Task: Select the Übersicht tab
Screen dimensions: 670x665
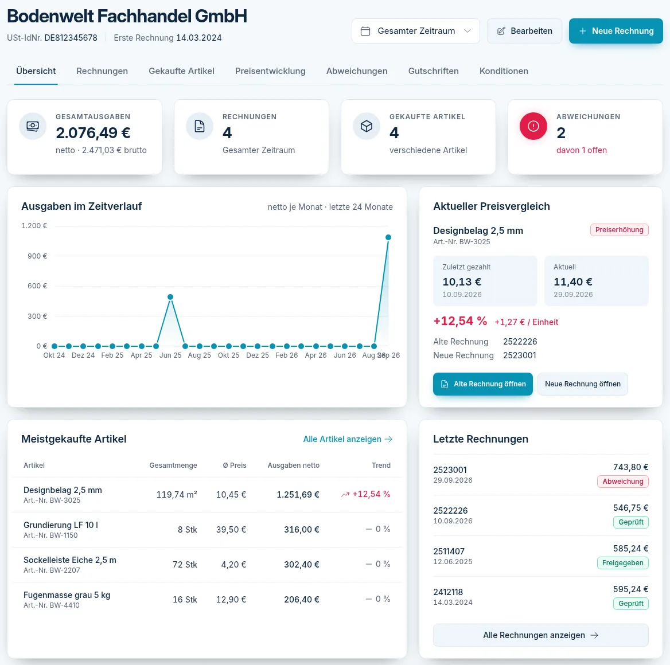Action: point(36,71)
